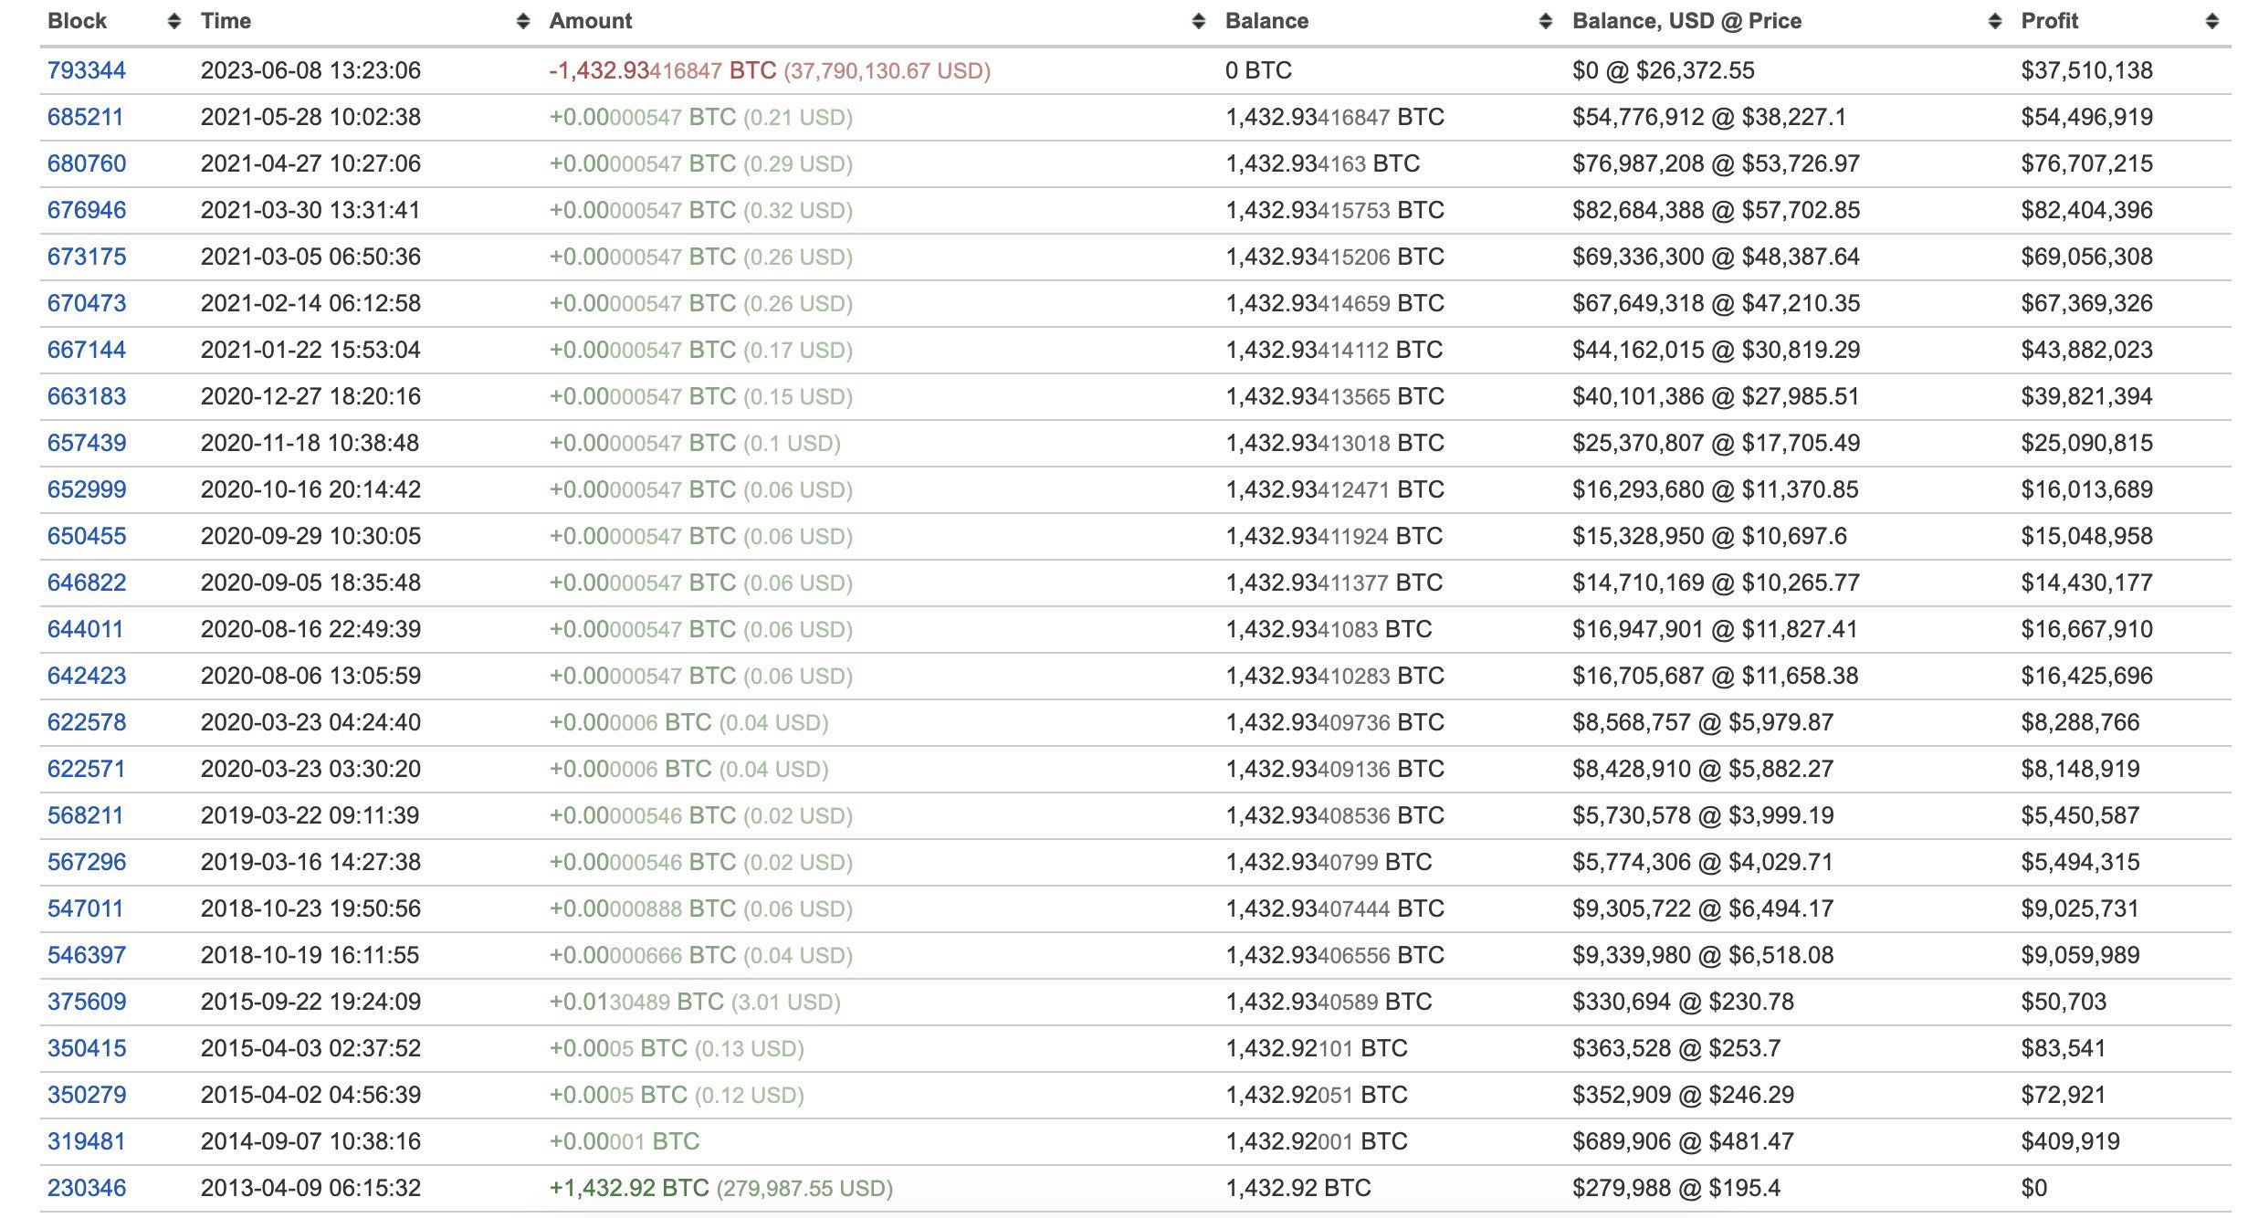Open block 622578 link
Viewport: 2248px width, 1218px height.
click(x=87, y=722)
